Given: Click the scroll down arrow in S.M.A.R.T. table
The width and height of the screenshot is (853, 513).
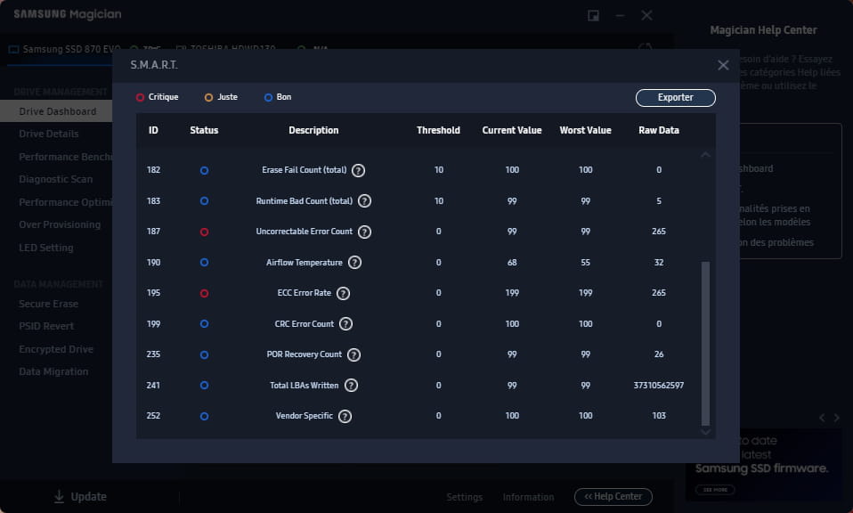Looking at the screenshot, I should point(705,432).
